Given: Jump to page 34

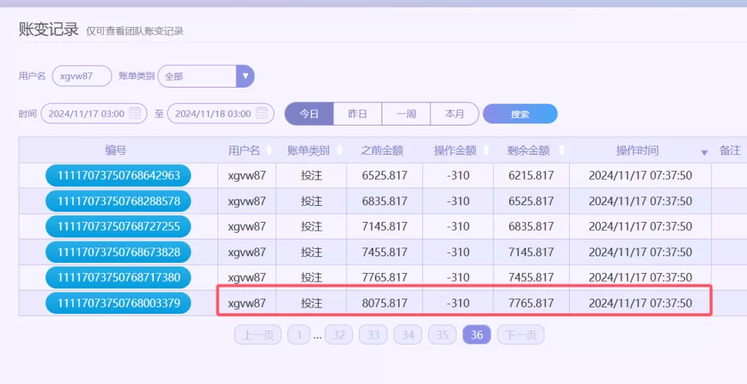Looking at the screenshot, I should click(408, 335).
